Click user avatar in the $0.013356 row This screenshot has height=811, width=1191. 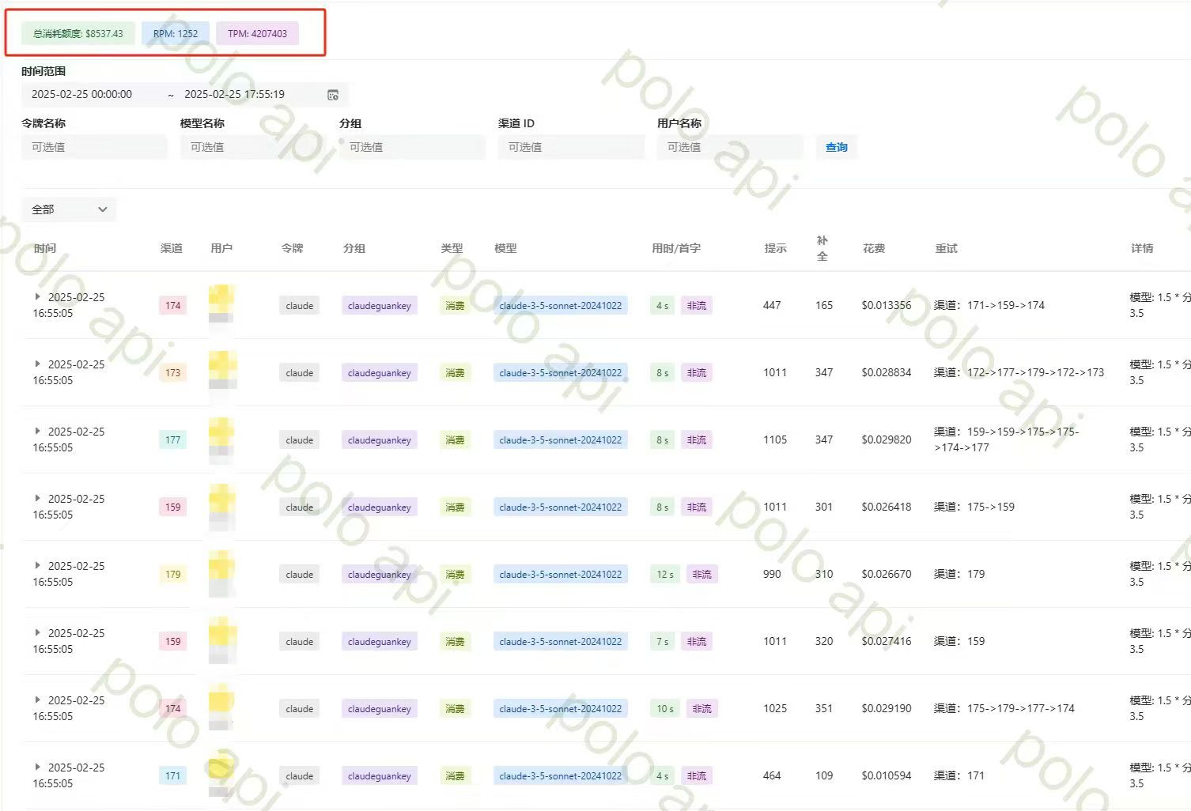pos(221,304)
